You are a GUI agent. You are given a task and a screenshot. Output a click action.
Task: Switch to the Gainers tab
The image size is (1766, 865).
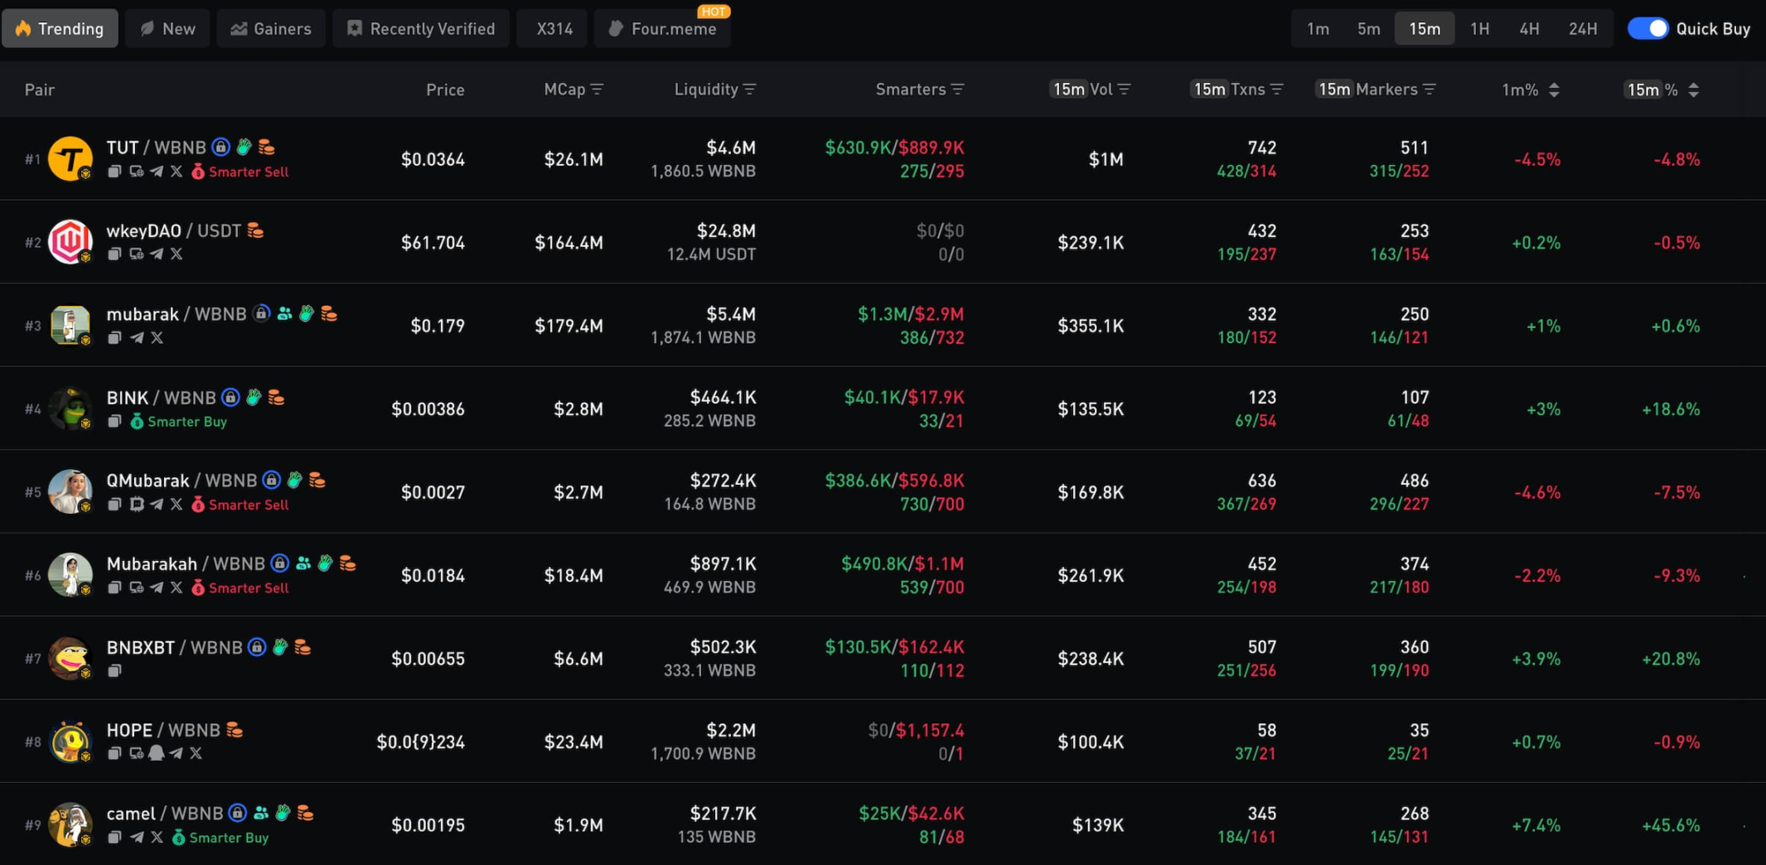pos(271,28)
